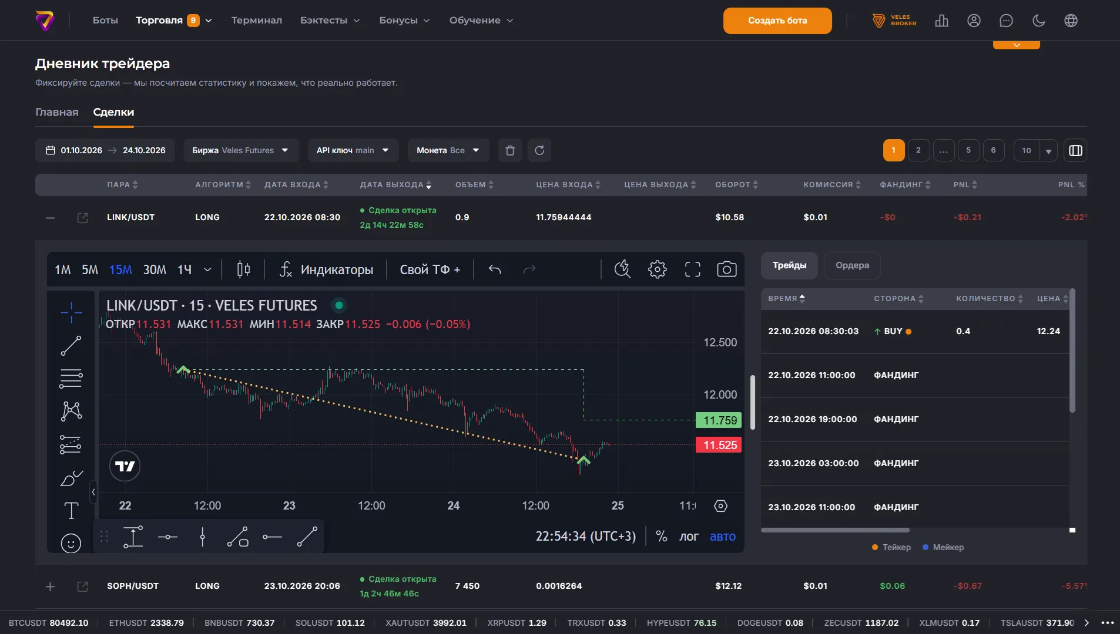The height and width of the screenshot is (634, 1120).
Task: Collapse the LINK/USDT deal row
Action: pyautogui.click(x=51, y=218)
